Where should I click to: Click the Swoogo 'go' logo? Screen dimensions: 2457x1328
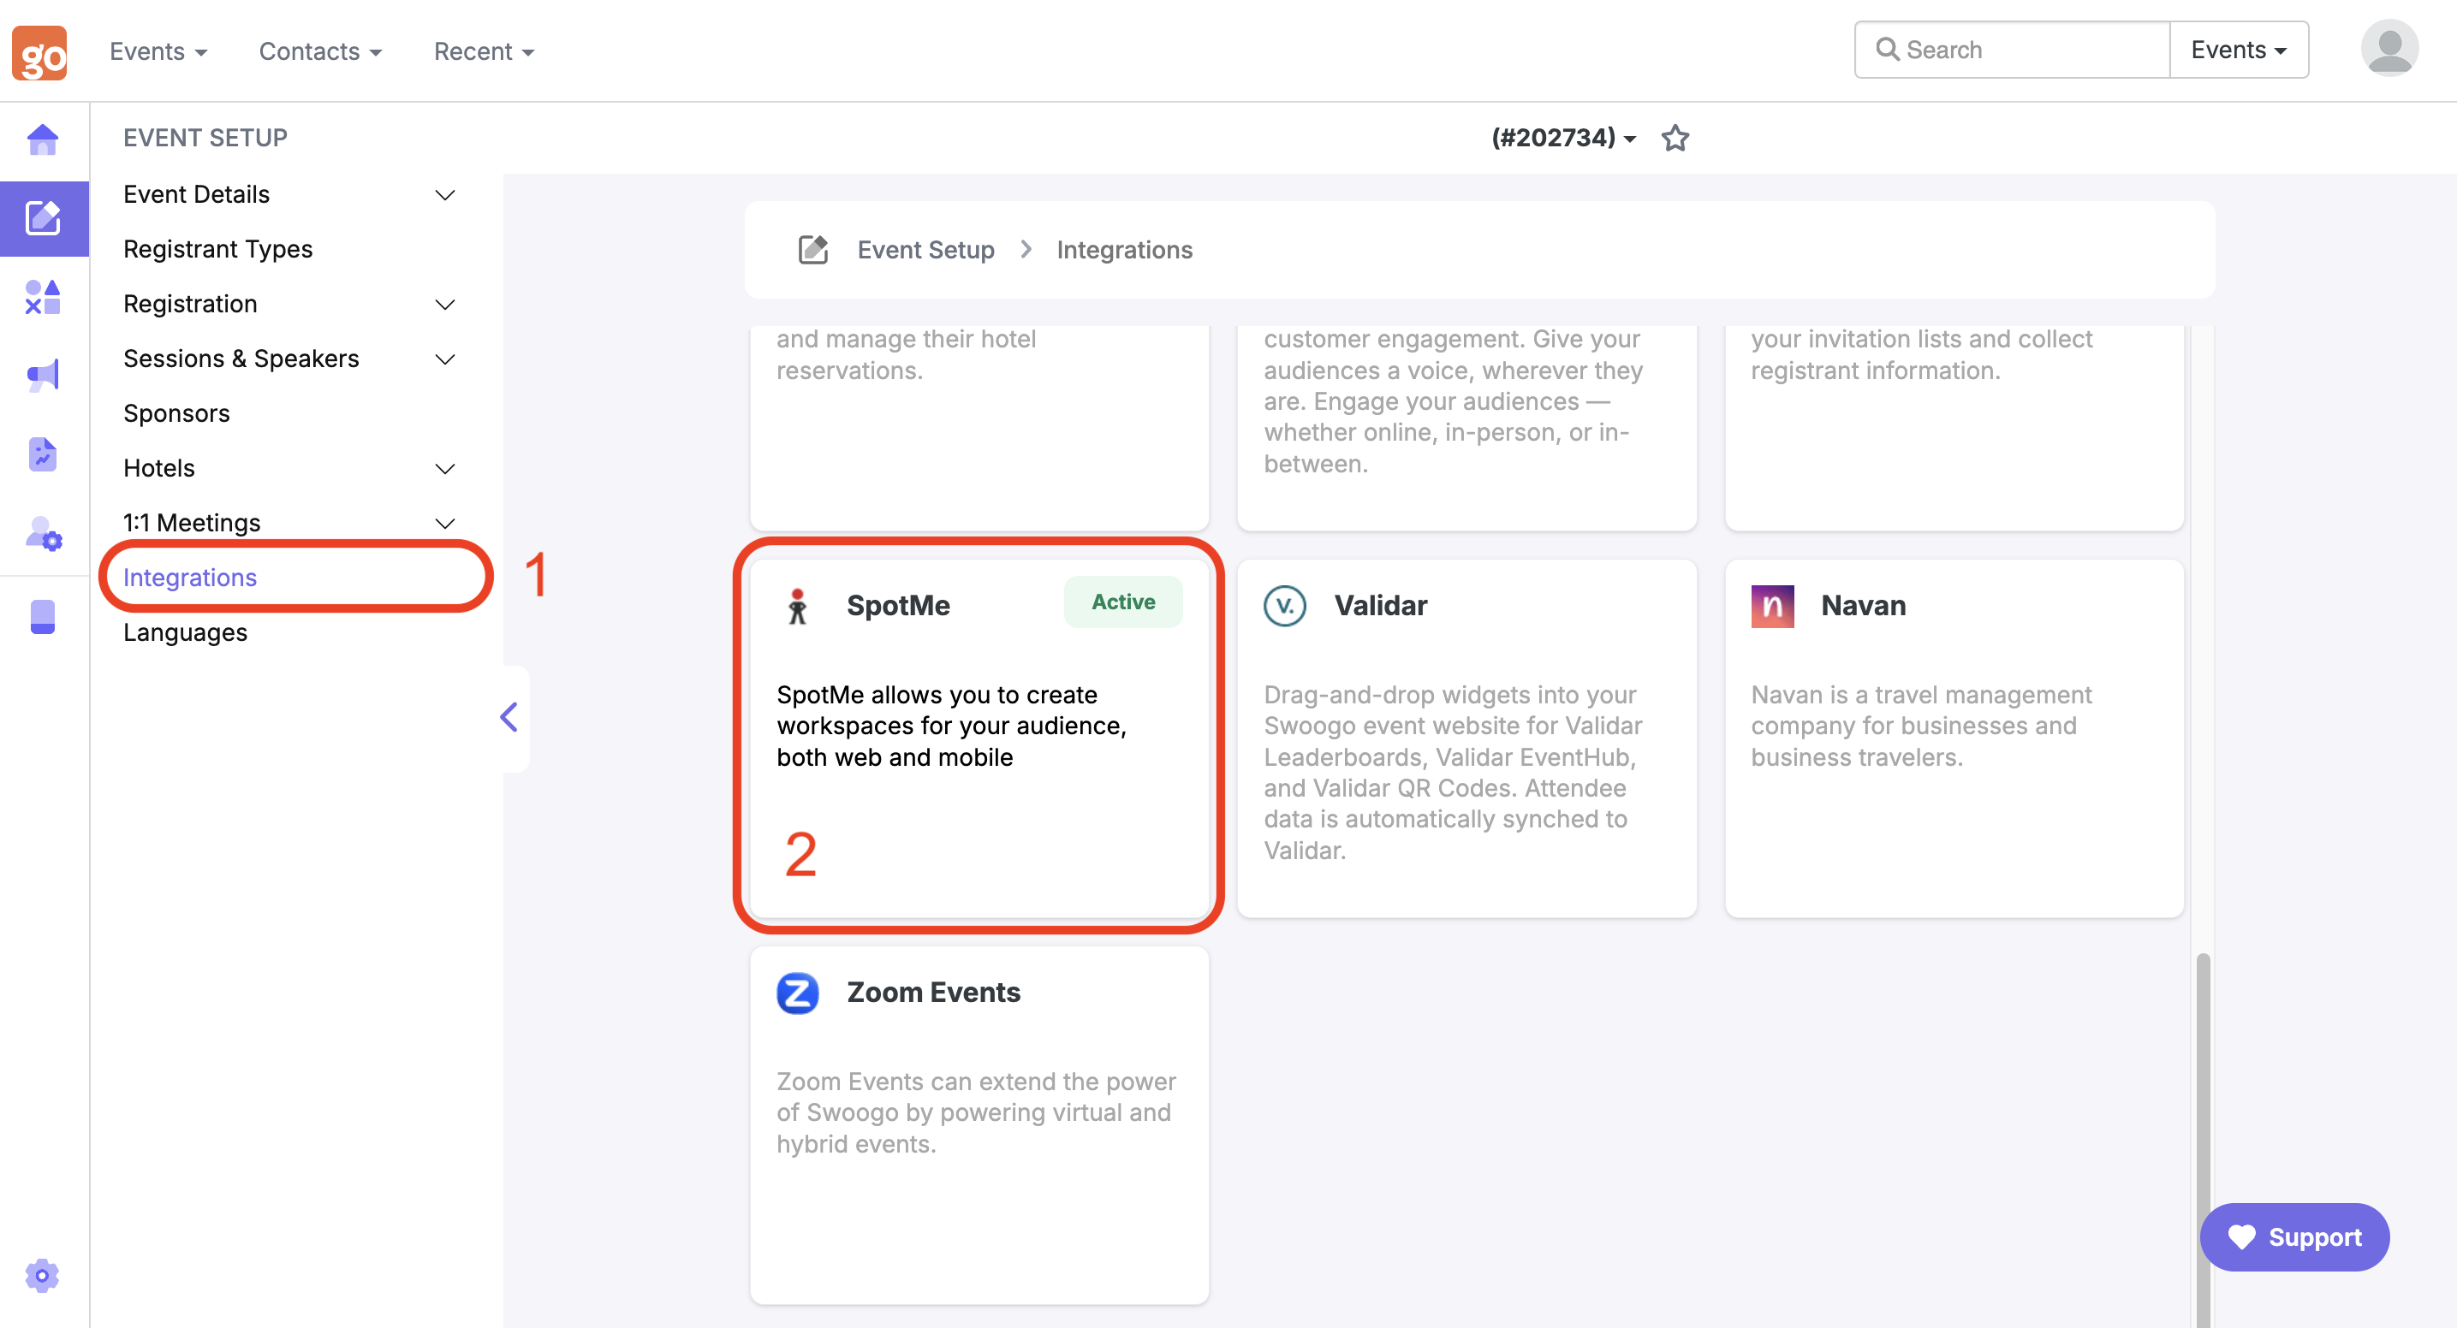(39, 51)
